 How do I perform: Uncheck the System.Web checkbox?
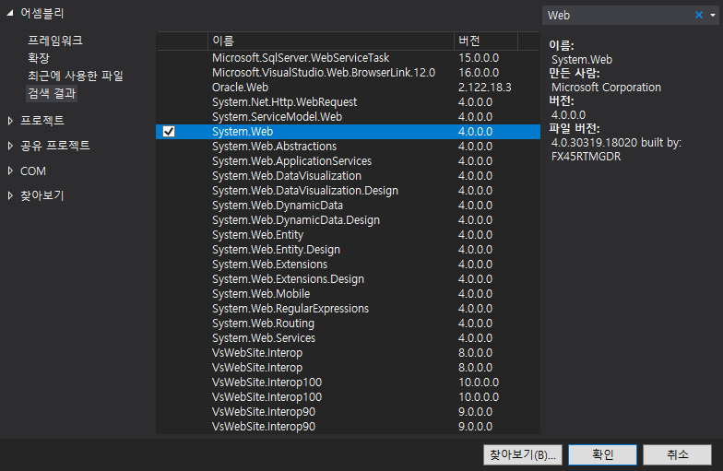169,132
